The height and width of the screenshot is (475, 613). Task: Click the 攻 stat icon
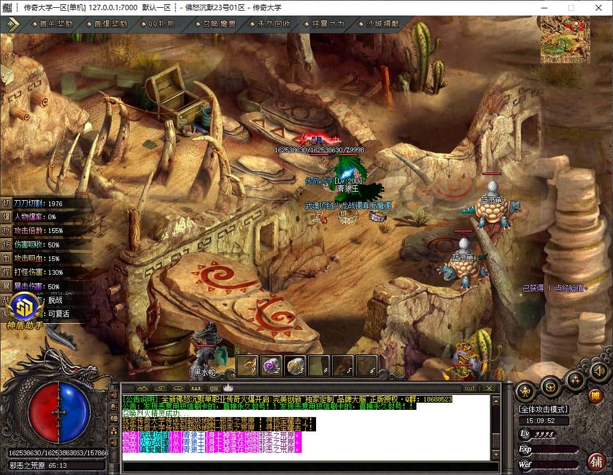tap(6, 231)
